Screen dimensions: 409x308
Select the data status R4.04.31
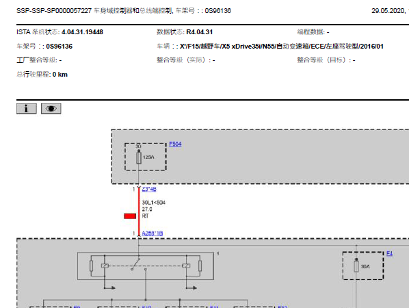tap(200, 32)
